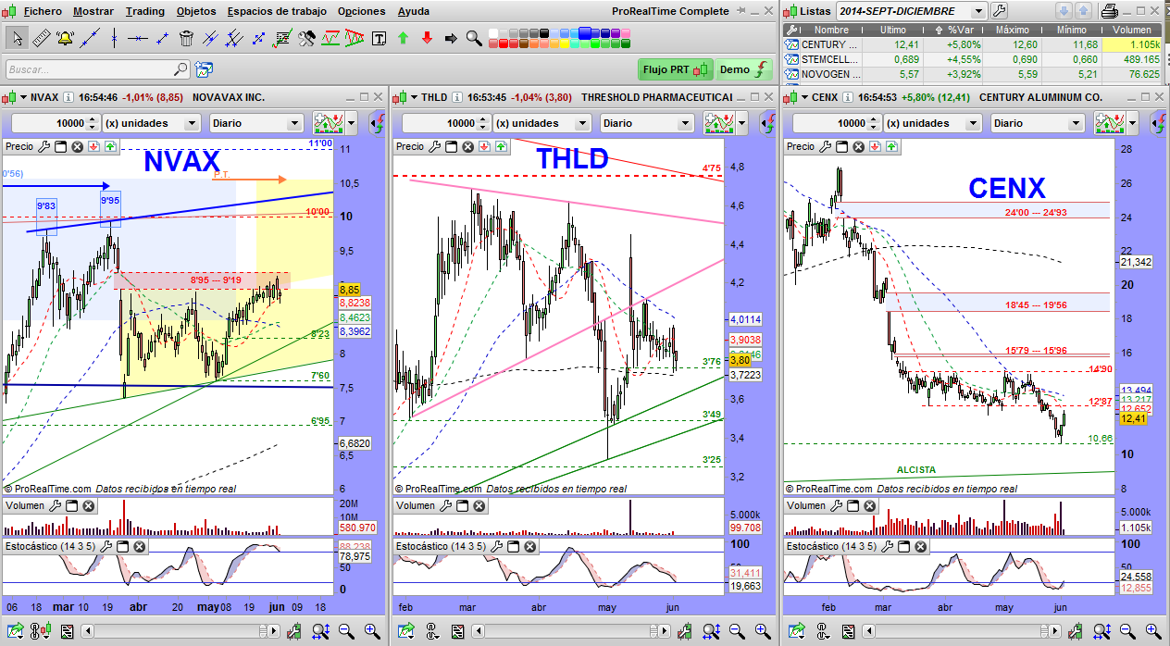Select the ruler measurement tool
The image size is (1170, 646).
pyautogui.click(x=41, y=39)
